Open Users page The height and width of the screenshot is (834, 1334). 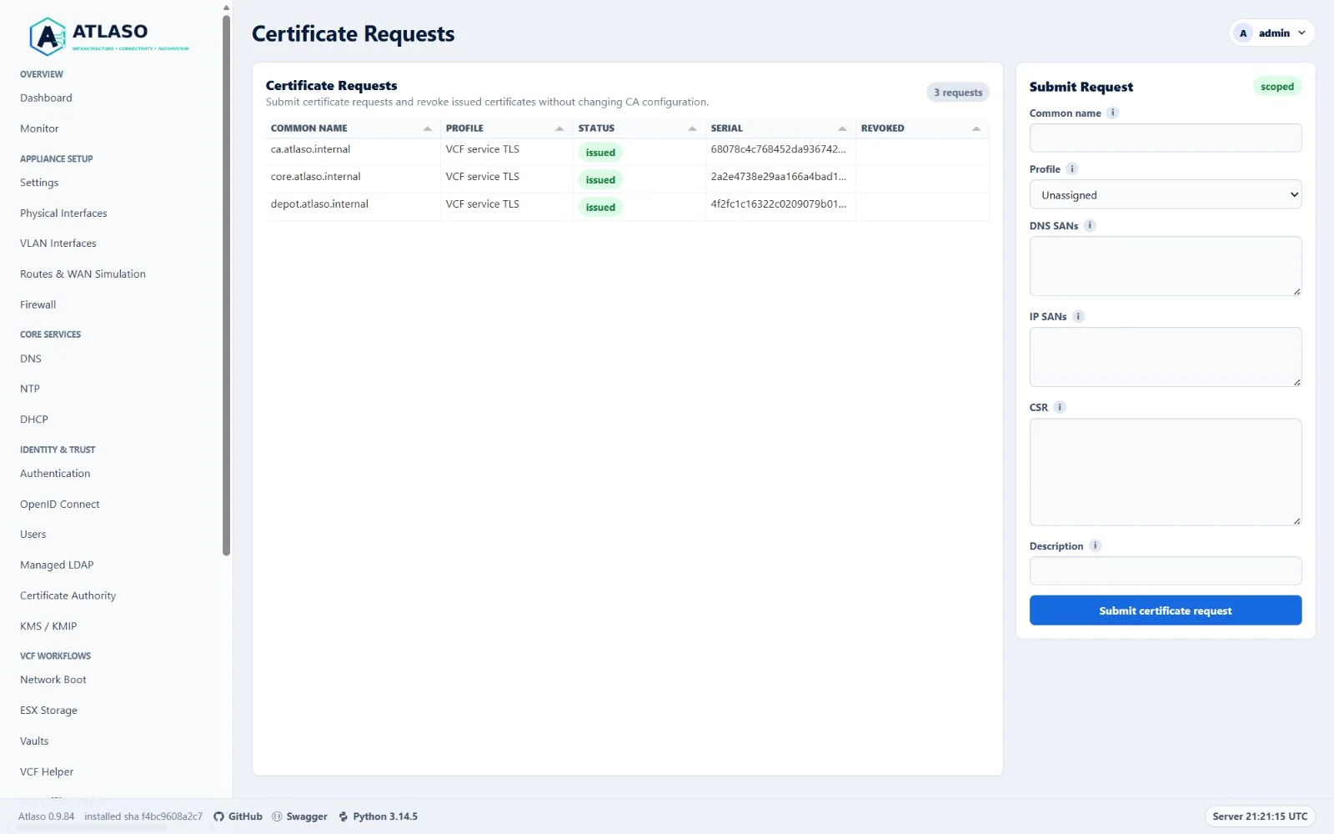(x=33, y=535)
